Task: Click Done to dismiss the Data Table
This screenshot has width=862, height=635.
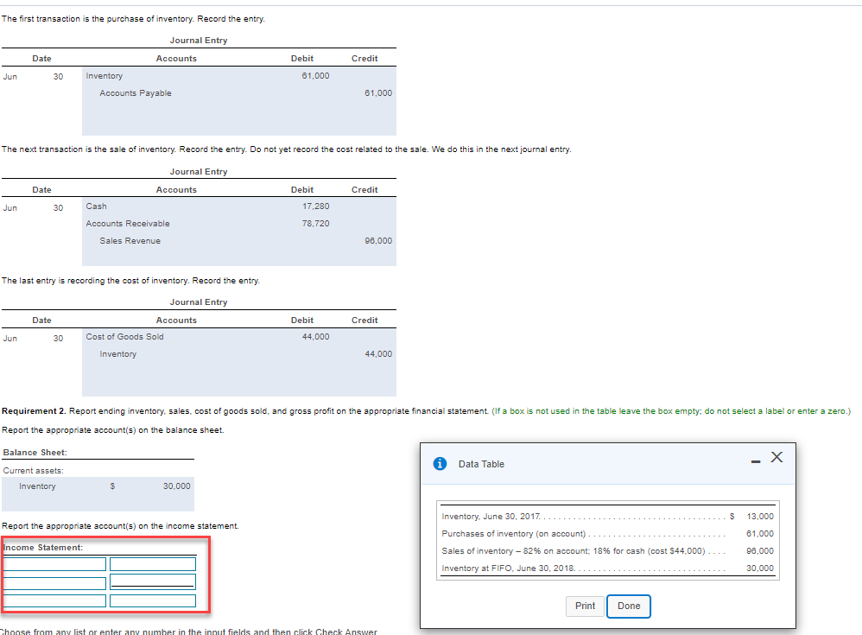Action: 628,606
